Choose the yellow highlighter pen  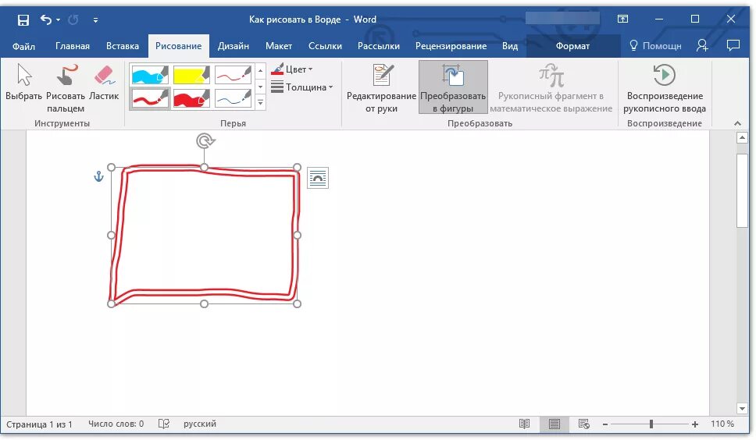pos(191,74)
